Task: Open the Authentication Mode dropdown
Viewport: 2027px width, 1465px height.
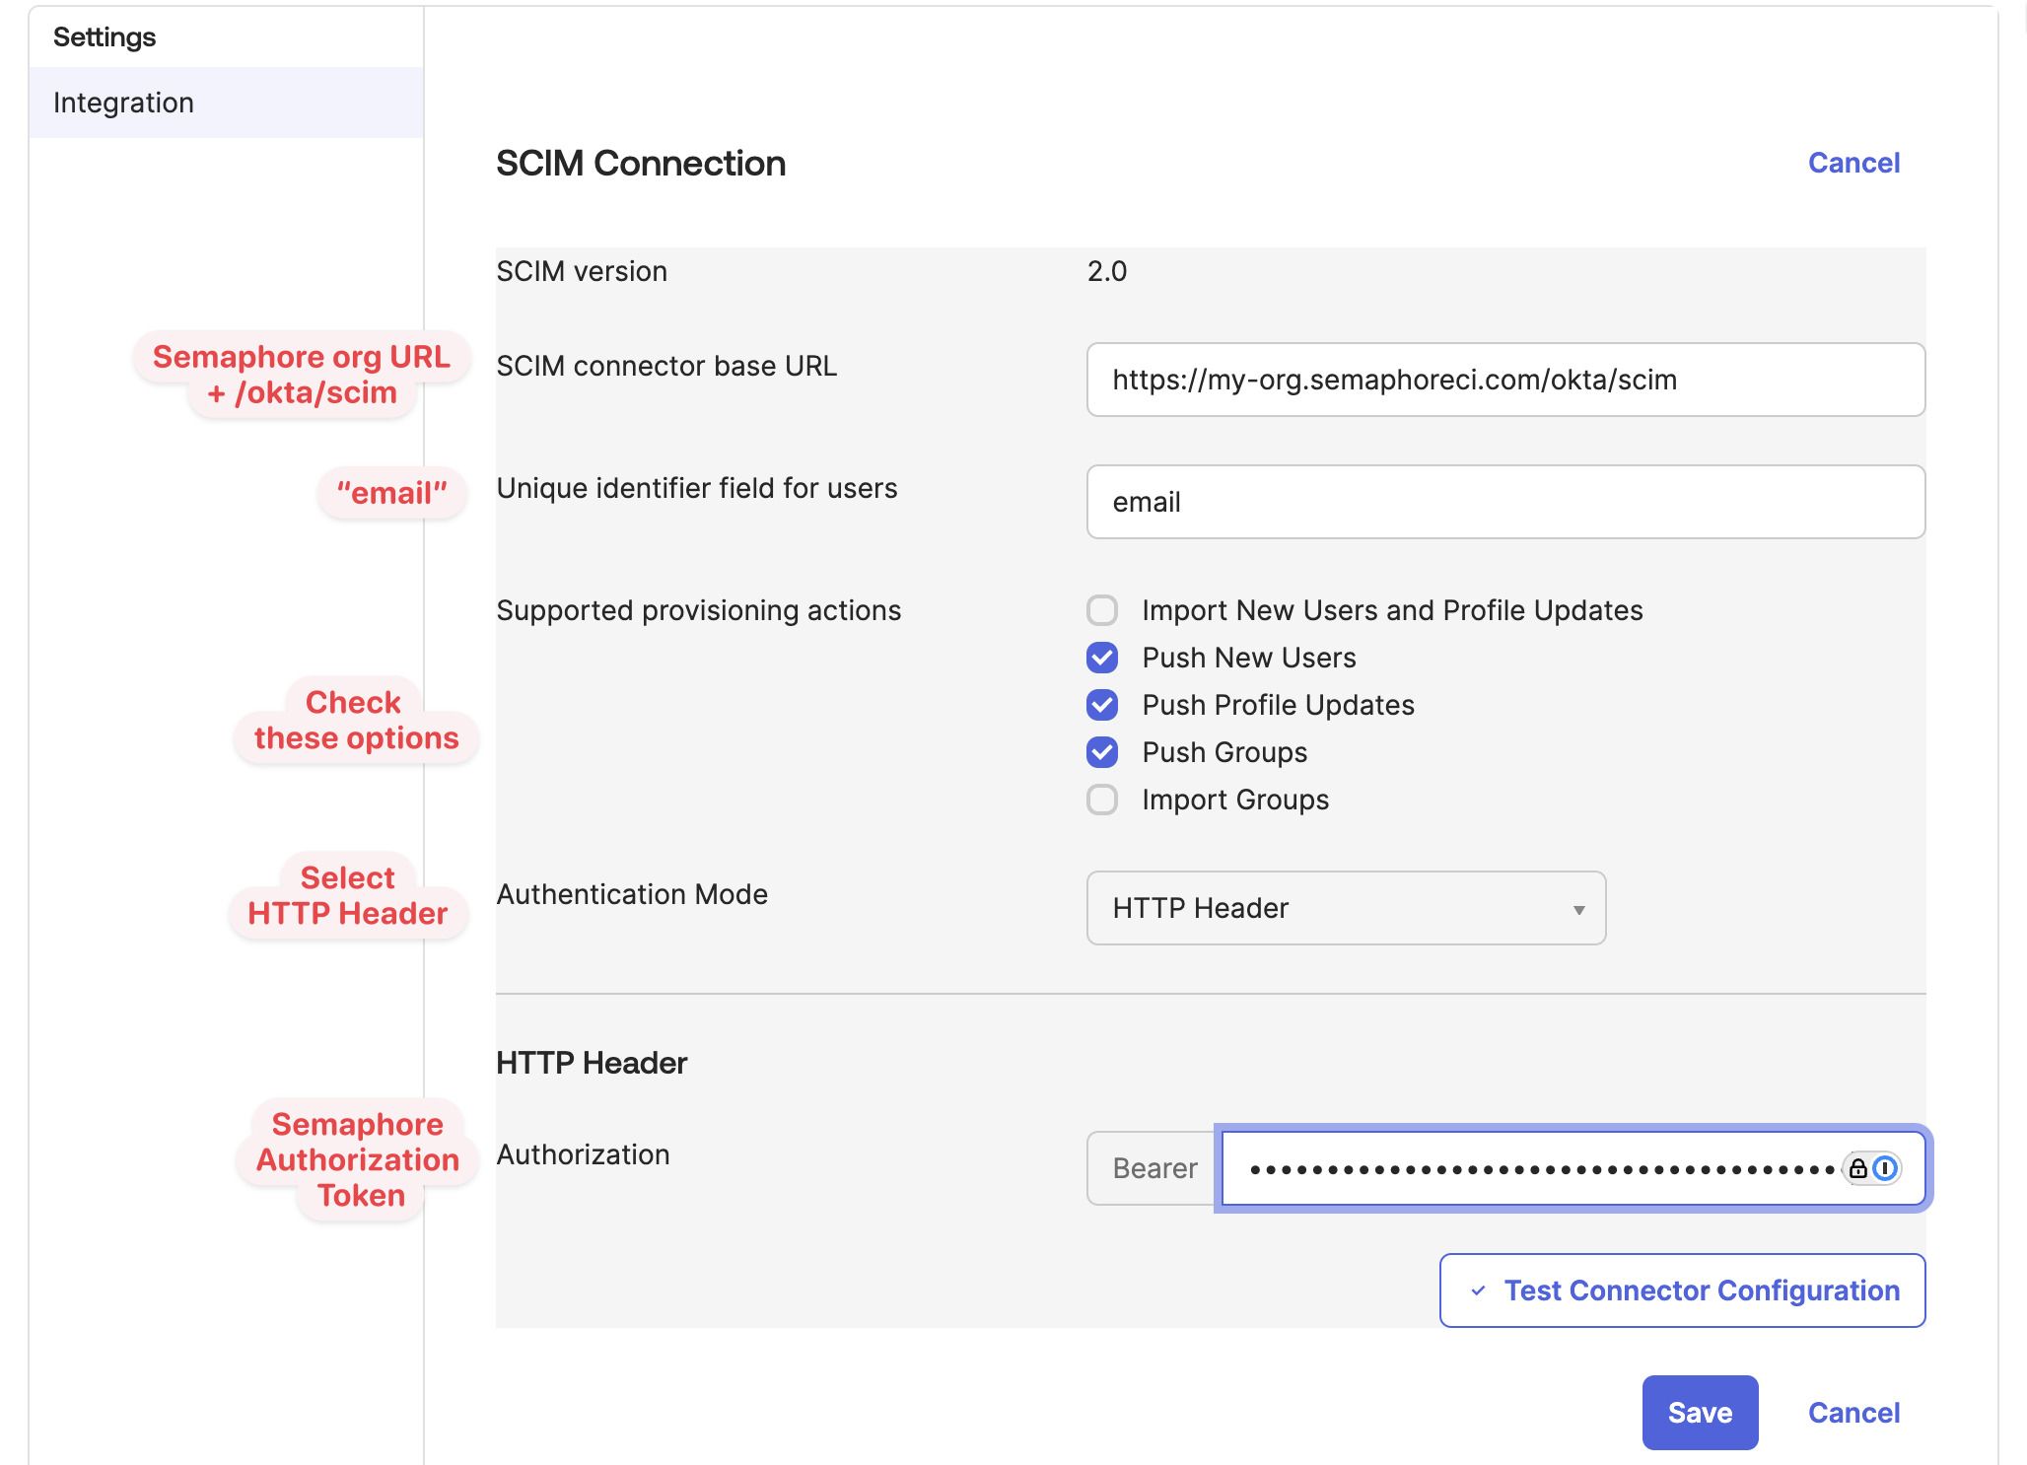Action: point(1346,908)
